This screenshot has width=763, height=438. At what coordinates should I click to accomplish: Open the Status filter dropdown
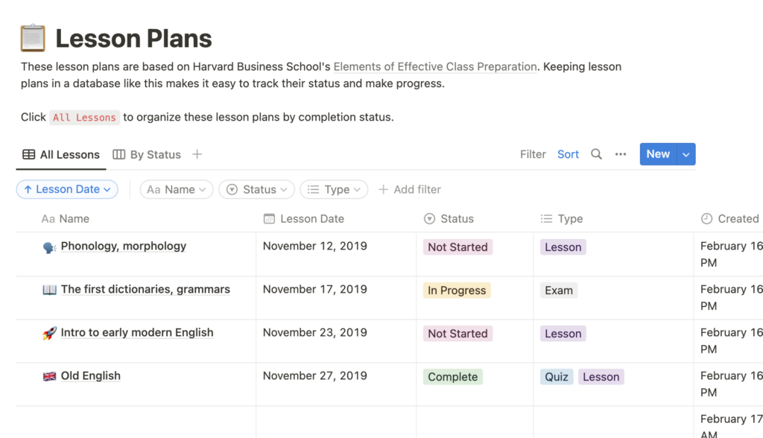click(x=256, y=189)
